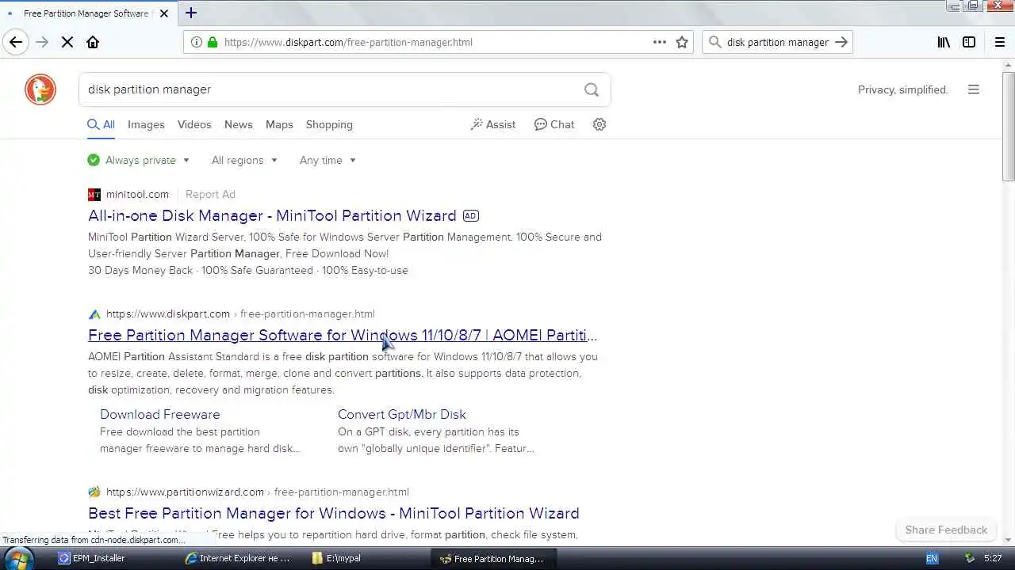This screenshot has width=1015, height=570.
Task: Open the Assist feature
Action: pyautogui.click(x=492, y=124)
